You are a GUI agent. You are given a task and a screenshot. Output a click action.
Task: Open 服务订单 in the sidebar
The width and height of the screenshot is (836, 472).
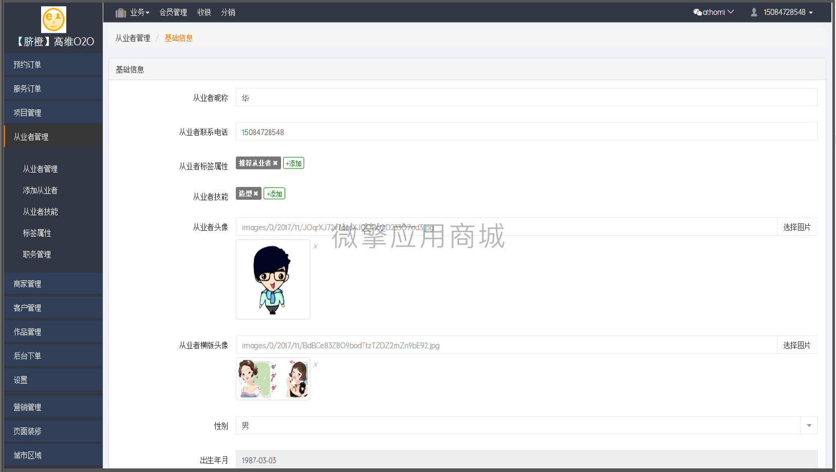click(53, 89)
